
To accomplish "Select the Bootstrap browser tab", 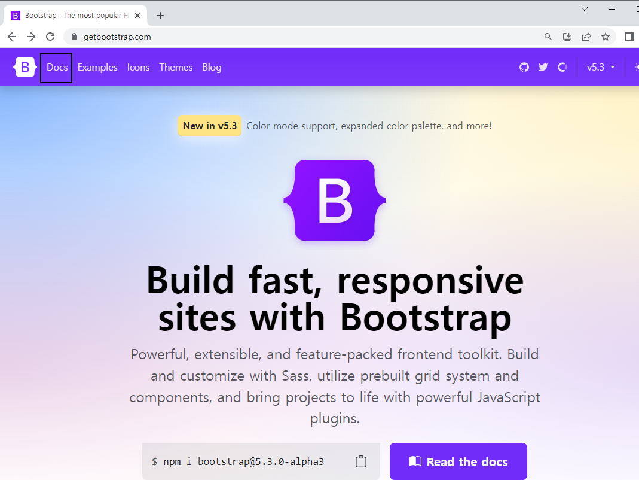I will pos(75,16).
